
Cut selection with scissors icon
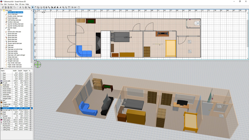20,7
